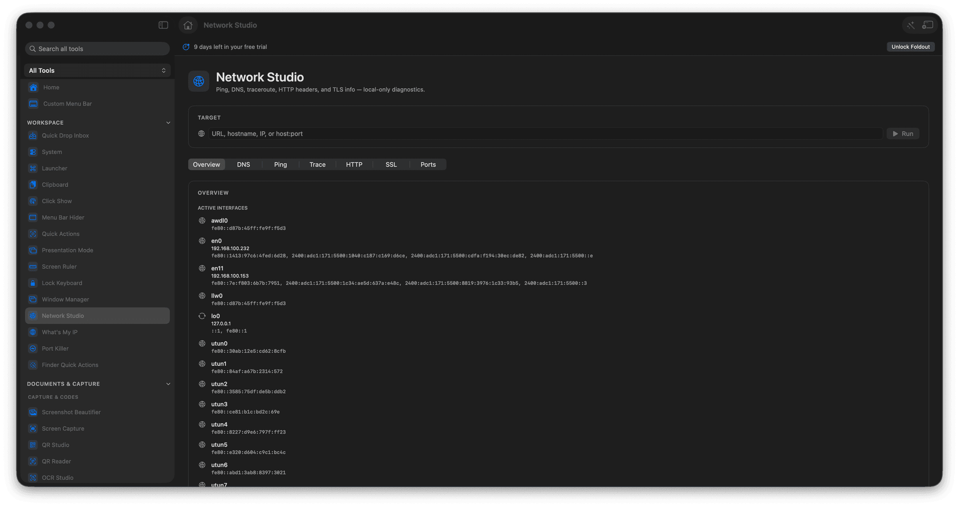Click the Click Show tool icon
Screen dimensions: 959x507
click(x=33, y=201)
